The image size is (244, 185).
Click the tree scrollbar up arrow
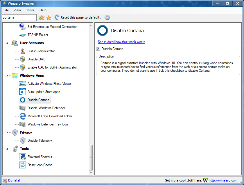pyautogui.click(x=91, y=25)
